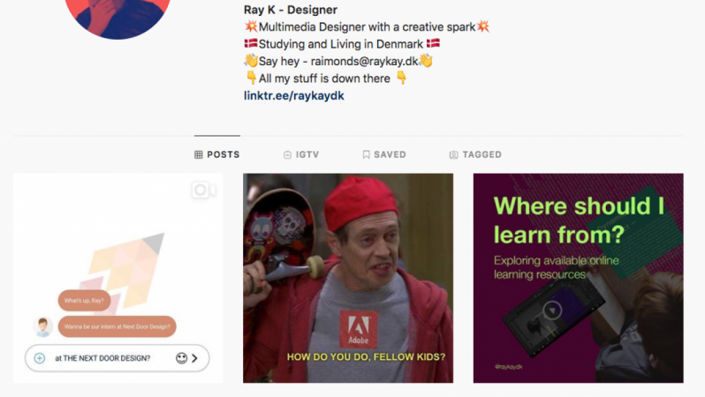The image size is (705, 397).
Task: Switch to the POSTS tab
Action: 217,154
